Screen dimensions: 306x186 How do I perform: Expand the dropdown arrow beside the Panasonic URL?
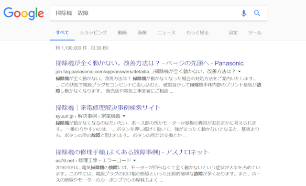240,72
